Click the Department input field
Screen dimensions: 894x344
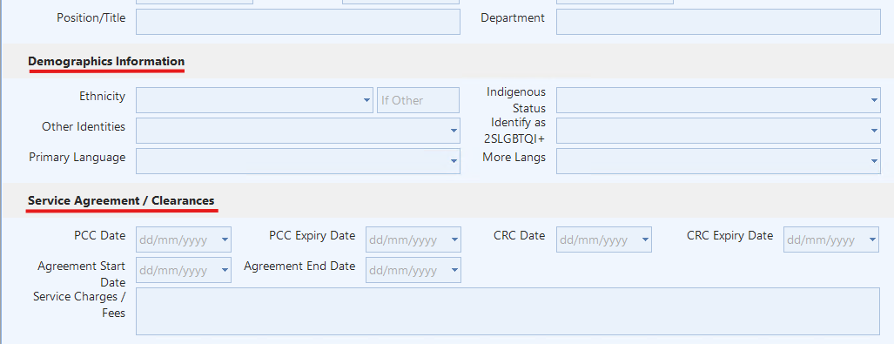718,22
